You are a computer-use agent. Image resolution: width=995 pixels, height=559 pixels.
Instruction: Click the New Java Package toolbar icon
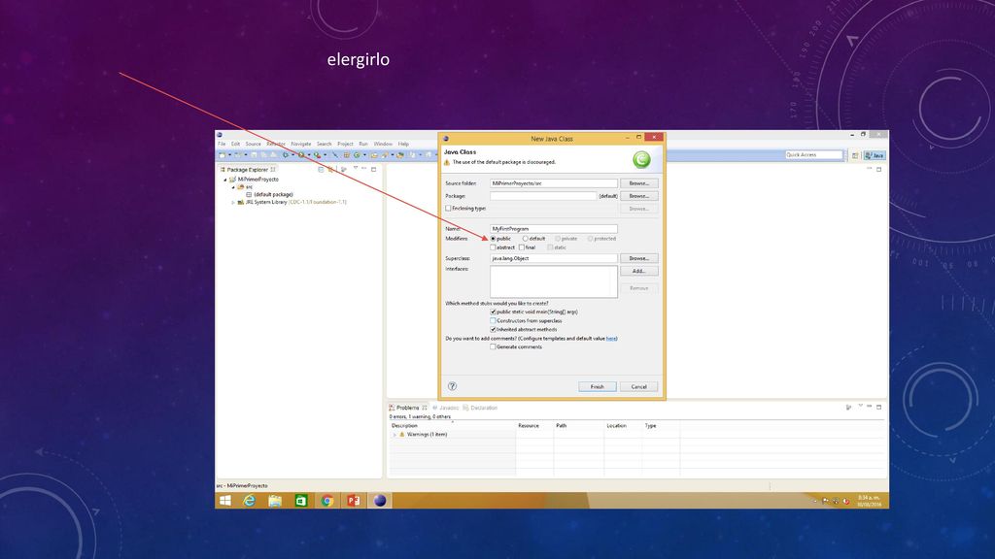point(347,155)
